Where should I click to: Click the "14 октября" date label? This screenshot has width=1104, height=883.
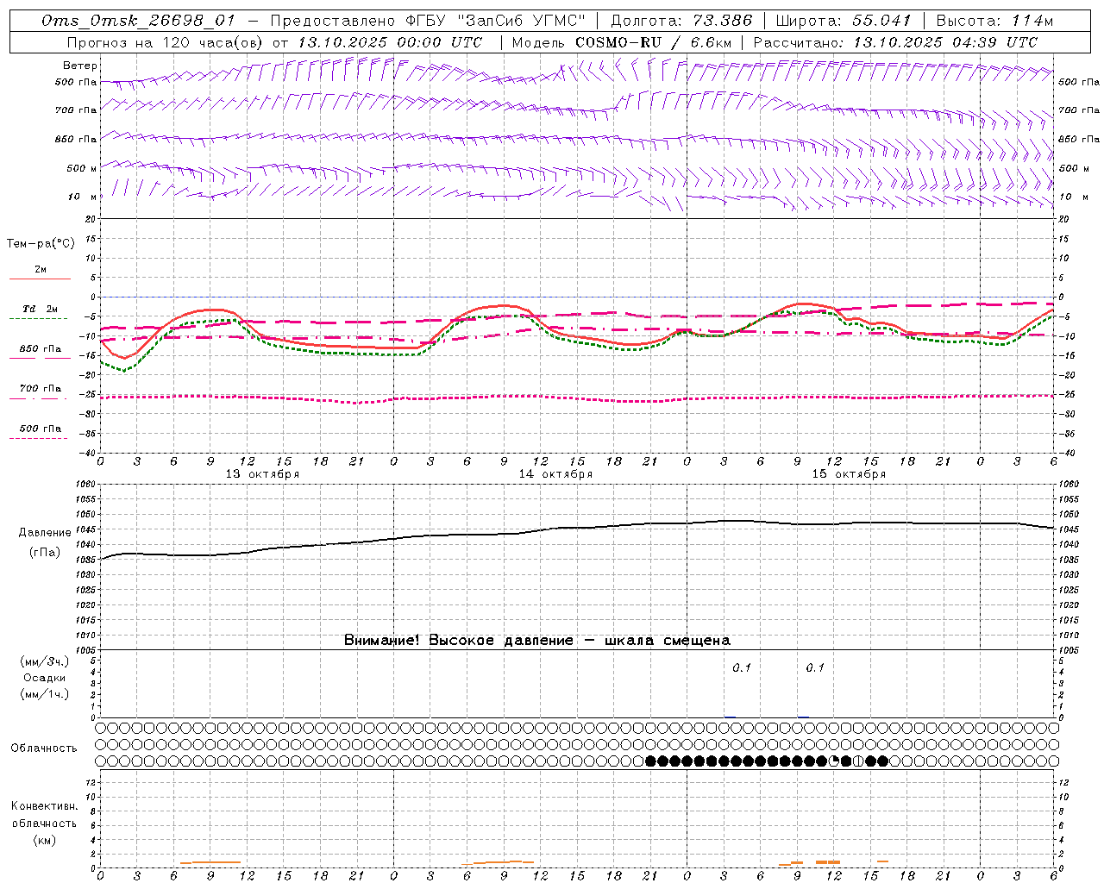click(x=555, y=474)
